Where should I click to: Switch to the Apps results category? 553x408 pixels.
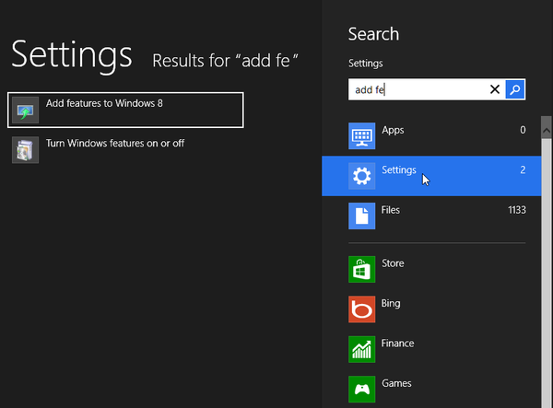tap(393, 131)
